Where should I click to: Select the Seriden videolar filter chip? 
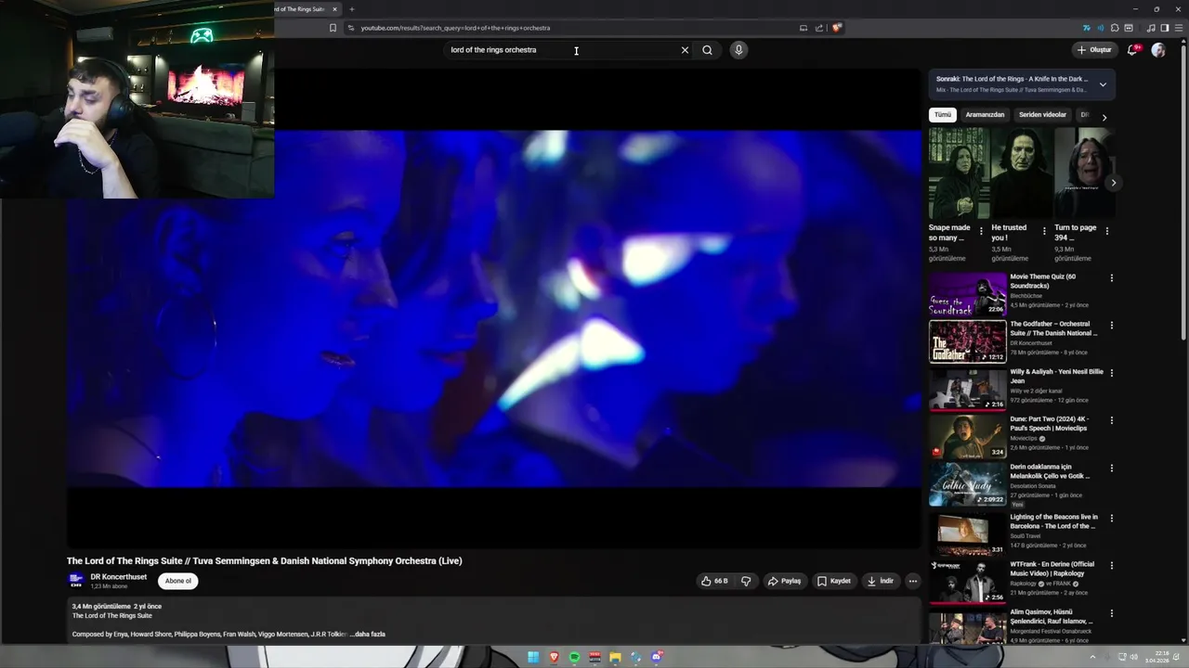1042,115
